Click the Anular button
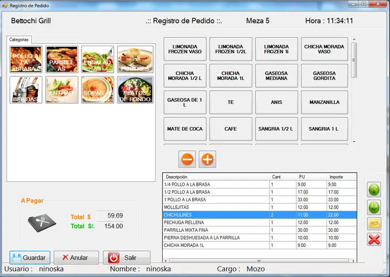390x277 pixels. tap(76, 258)
